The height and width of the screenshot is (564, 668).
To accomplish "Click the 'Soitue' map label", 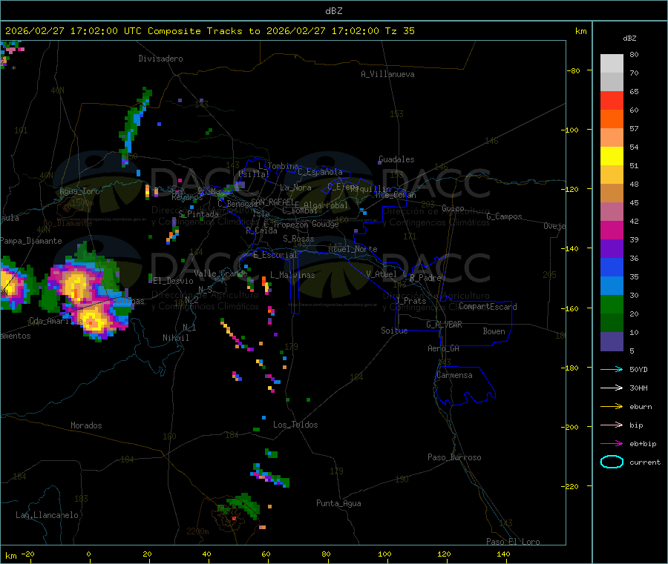I will (x=394, y=331).
